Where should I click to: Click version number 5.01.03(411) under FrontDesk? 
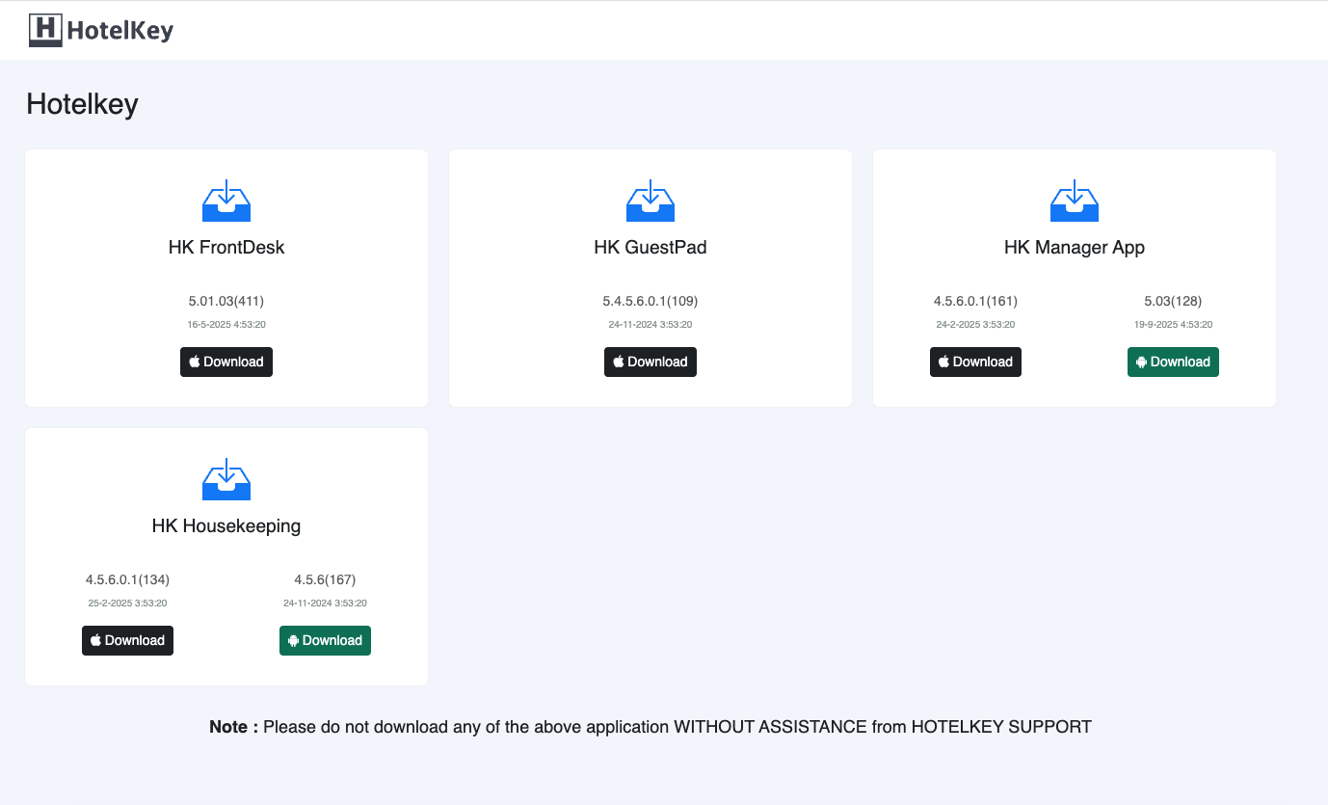click(x=226, y=301)
